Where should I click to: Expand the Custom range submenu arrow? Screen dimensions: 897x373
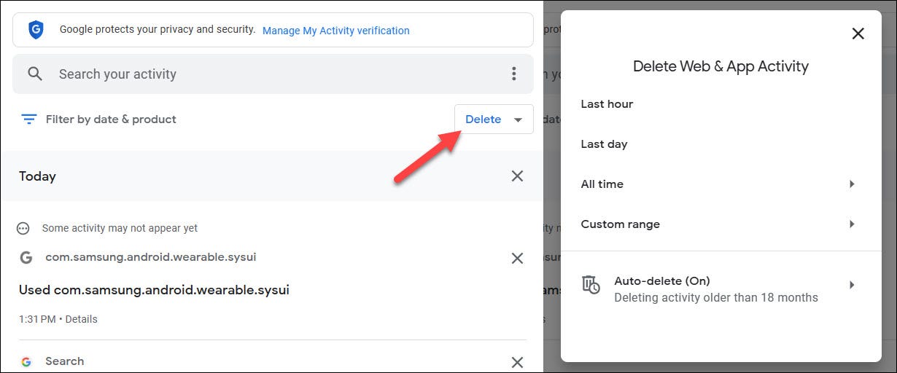pos(852,224)
